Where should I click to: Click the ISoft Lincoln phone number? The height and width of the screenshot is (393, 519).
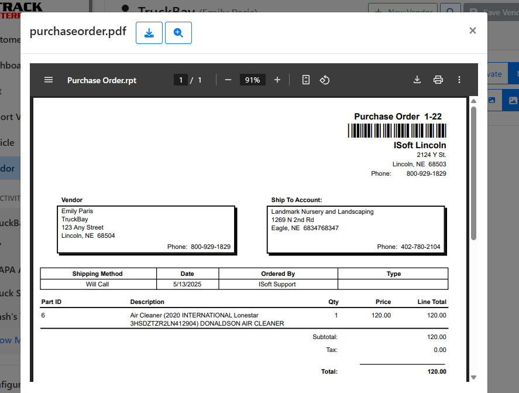tap(426, 173)
